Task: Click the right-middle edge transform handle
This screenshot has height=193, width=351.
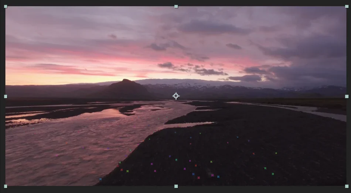Action: (x=347, y=96)
